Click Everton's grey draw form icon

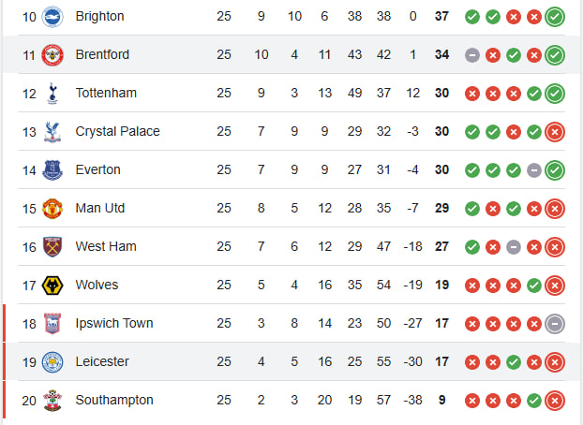click(534, 170)
